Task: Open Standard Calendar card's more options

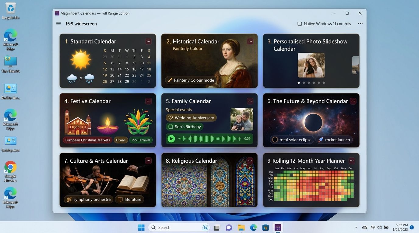Action: coord(148,41)
